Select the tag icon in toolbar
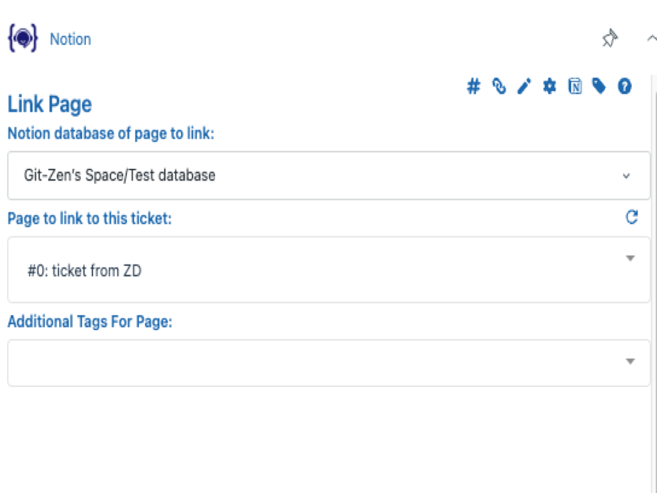This screenshot has width=657, height=493. click(599, 87)
